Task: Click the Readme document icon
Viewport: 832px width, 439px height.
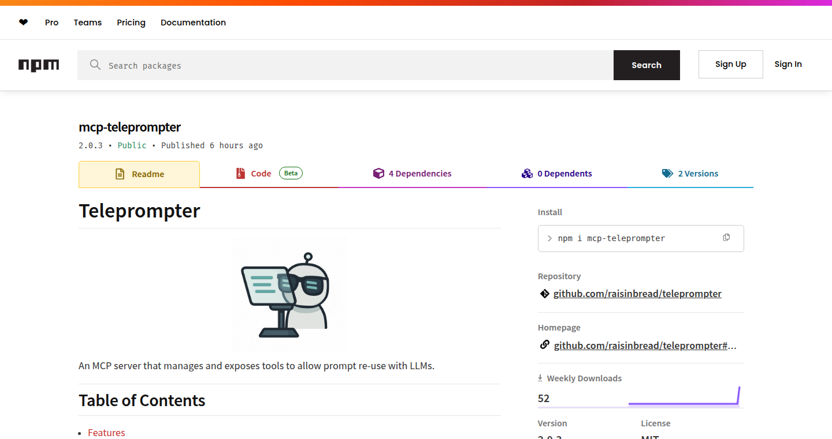Action: point(120,174)
